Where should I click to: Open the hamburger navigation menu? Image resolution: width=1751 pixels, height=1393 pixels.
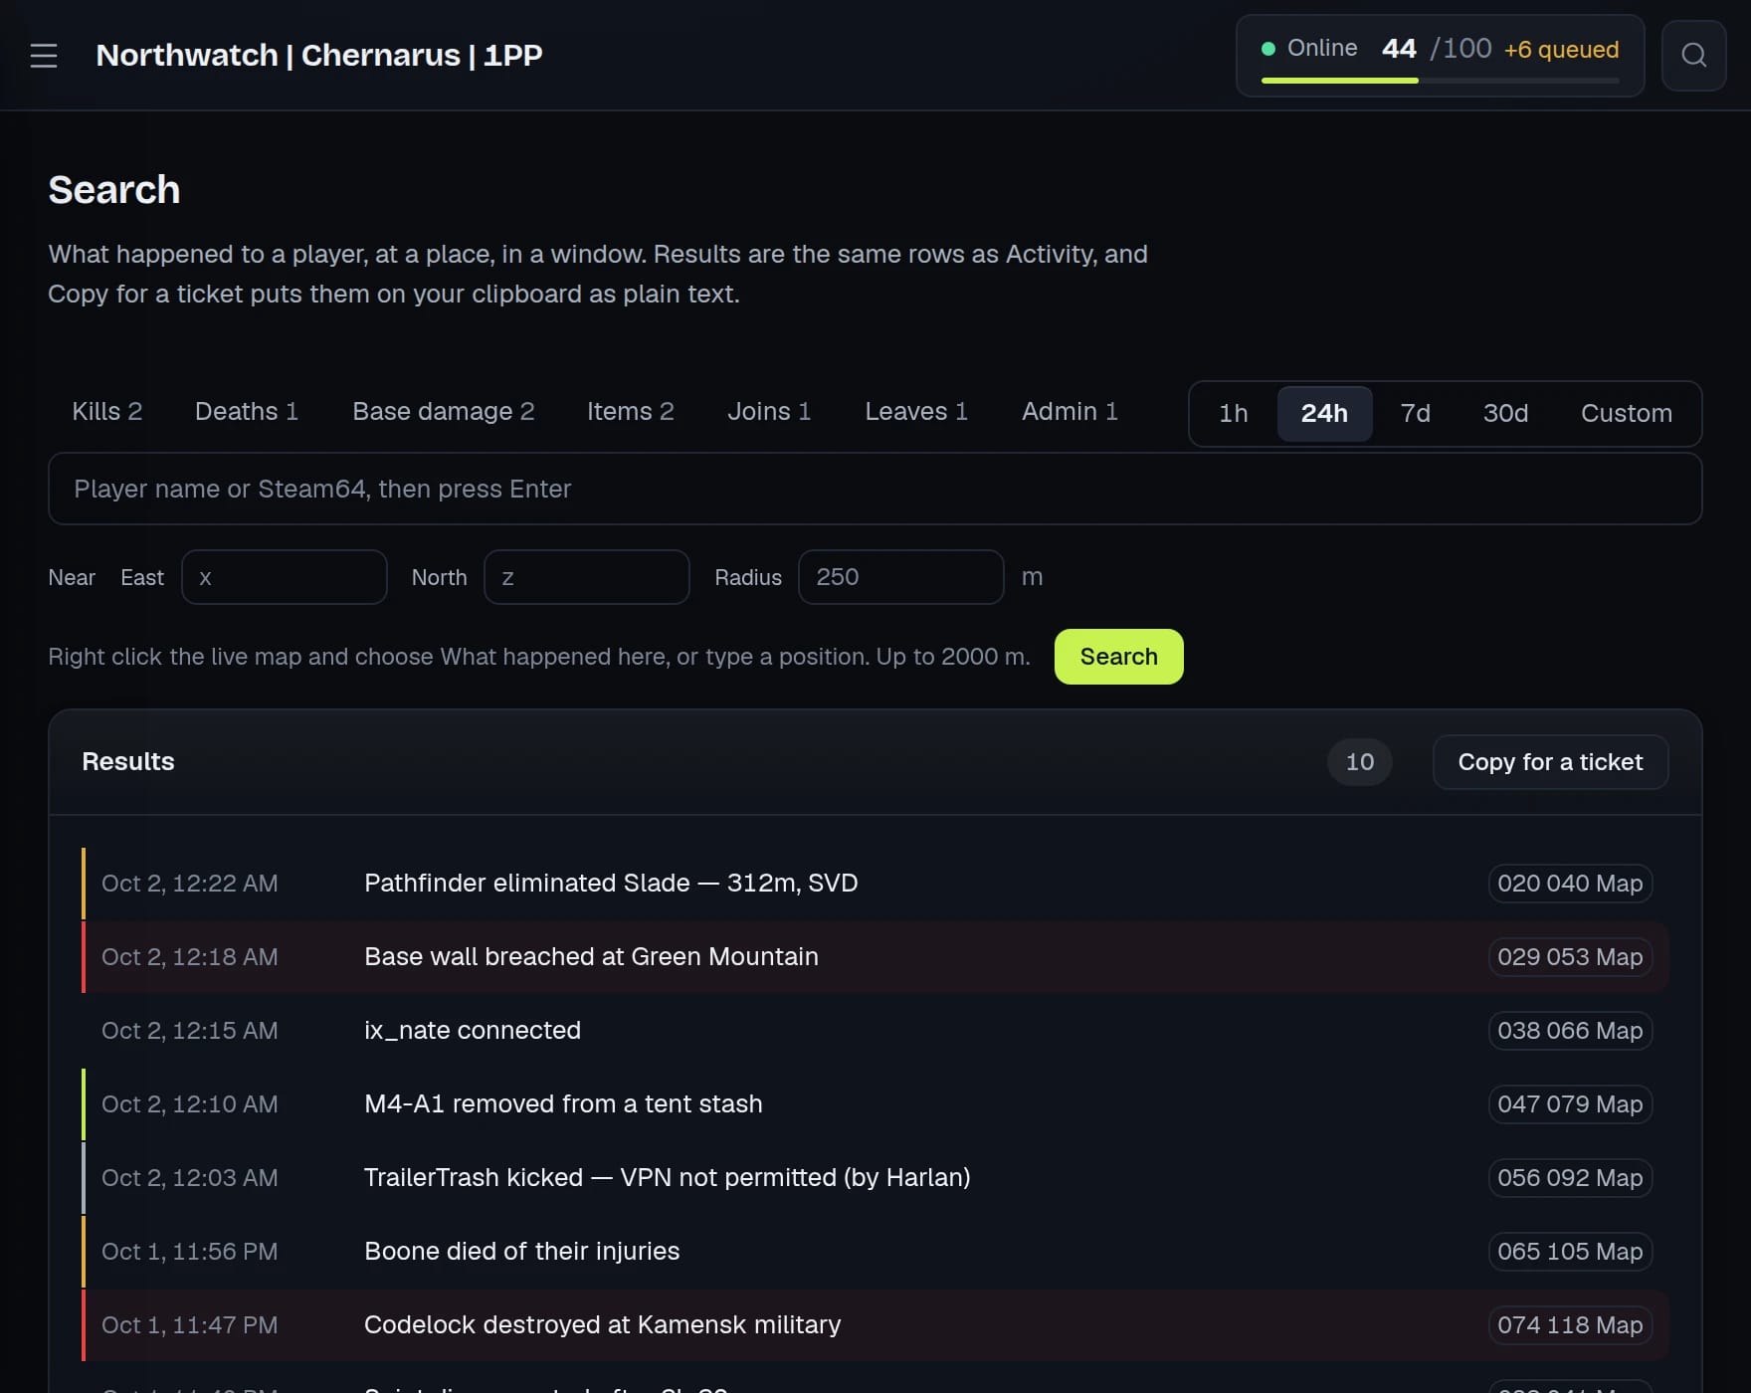[44, 56]
